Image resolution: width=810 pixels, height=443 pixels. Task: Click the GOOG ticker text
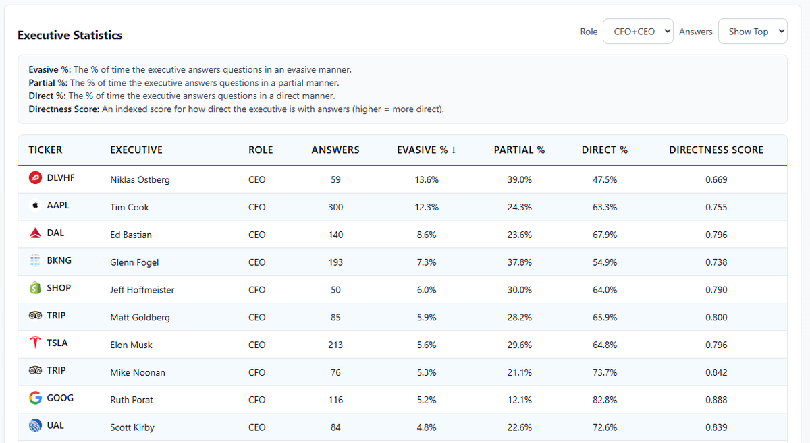point(60,398)
